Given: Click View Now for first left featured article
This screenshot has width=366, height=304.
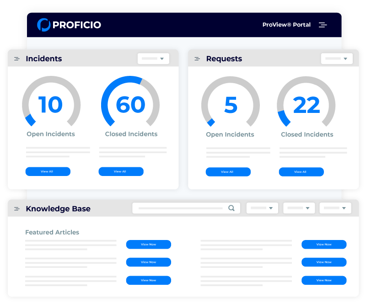Looking at the screenshot, I should coord(148,245).
